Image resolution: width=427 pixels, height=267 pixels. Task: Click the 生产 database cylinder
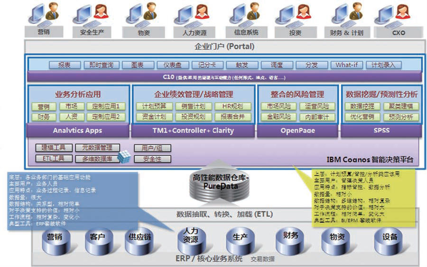point(240,241)
